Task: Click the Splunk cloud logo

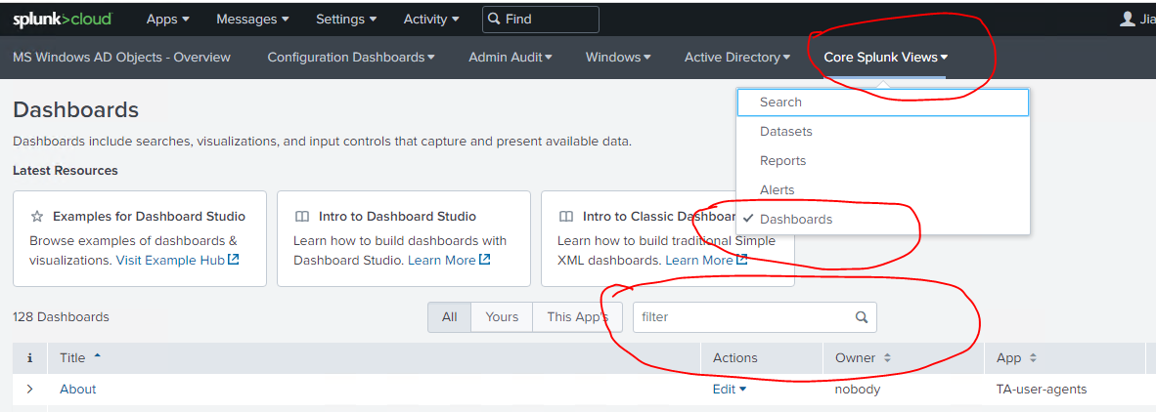Action: click(63, 19)
